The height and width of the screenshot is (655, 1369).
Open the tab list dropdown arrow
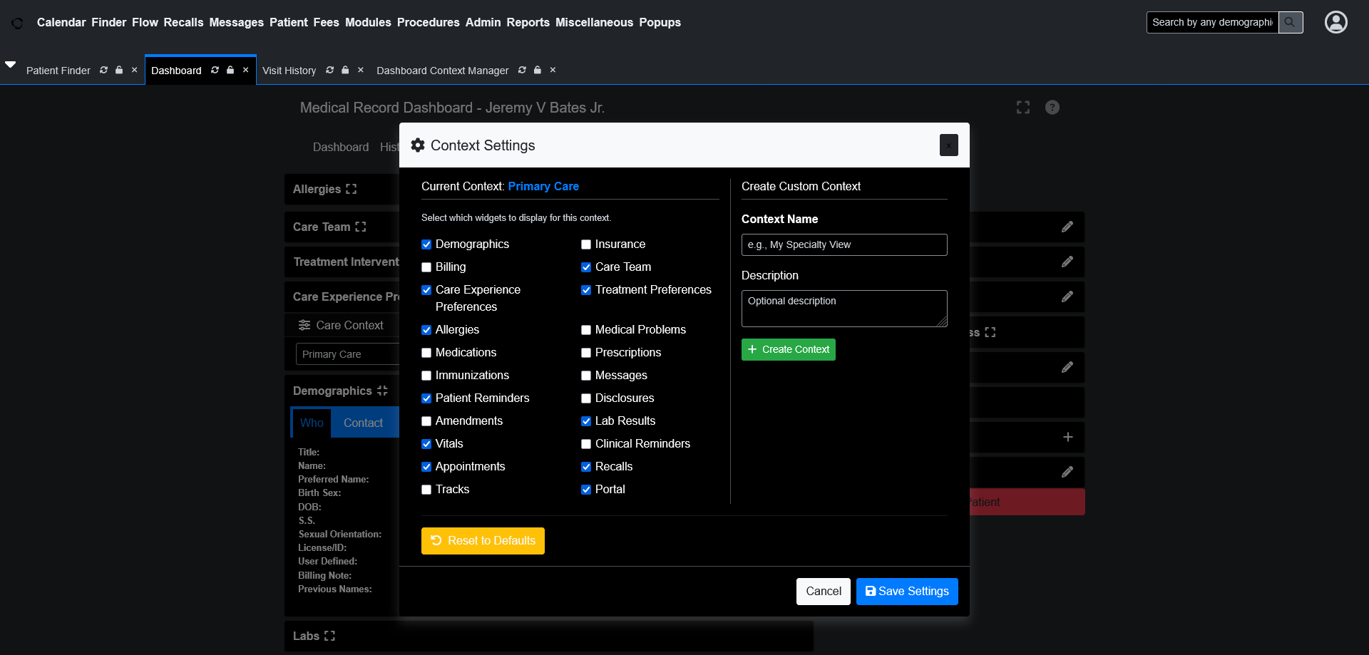point(11,64)
